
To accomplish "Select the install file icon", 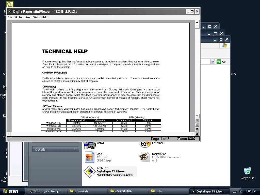I will point(90,145).
